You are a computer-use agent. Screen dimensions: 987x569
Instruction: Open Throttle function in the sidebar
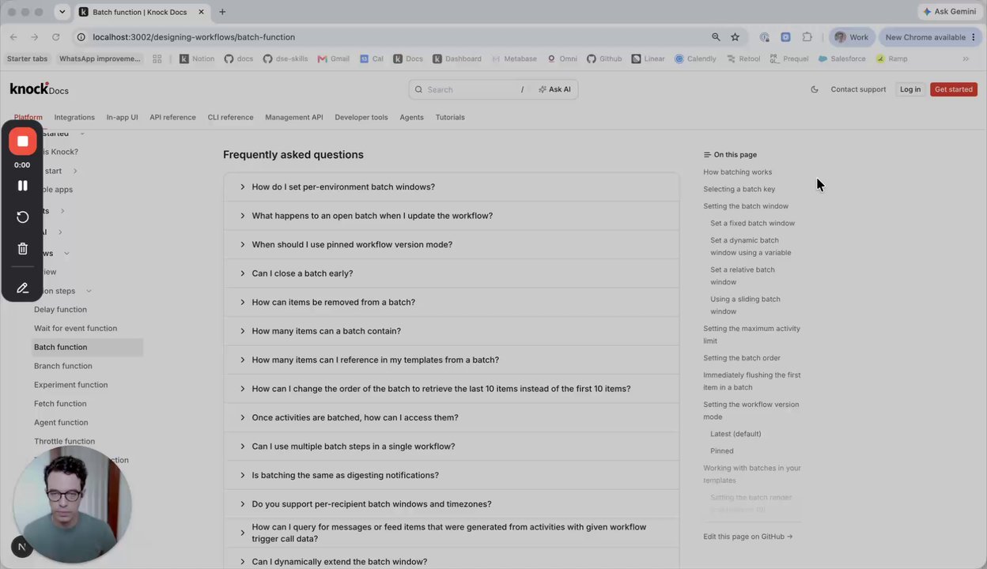[x=64, y=441]
